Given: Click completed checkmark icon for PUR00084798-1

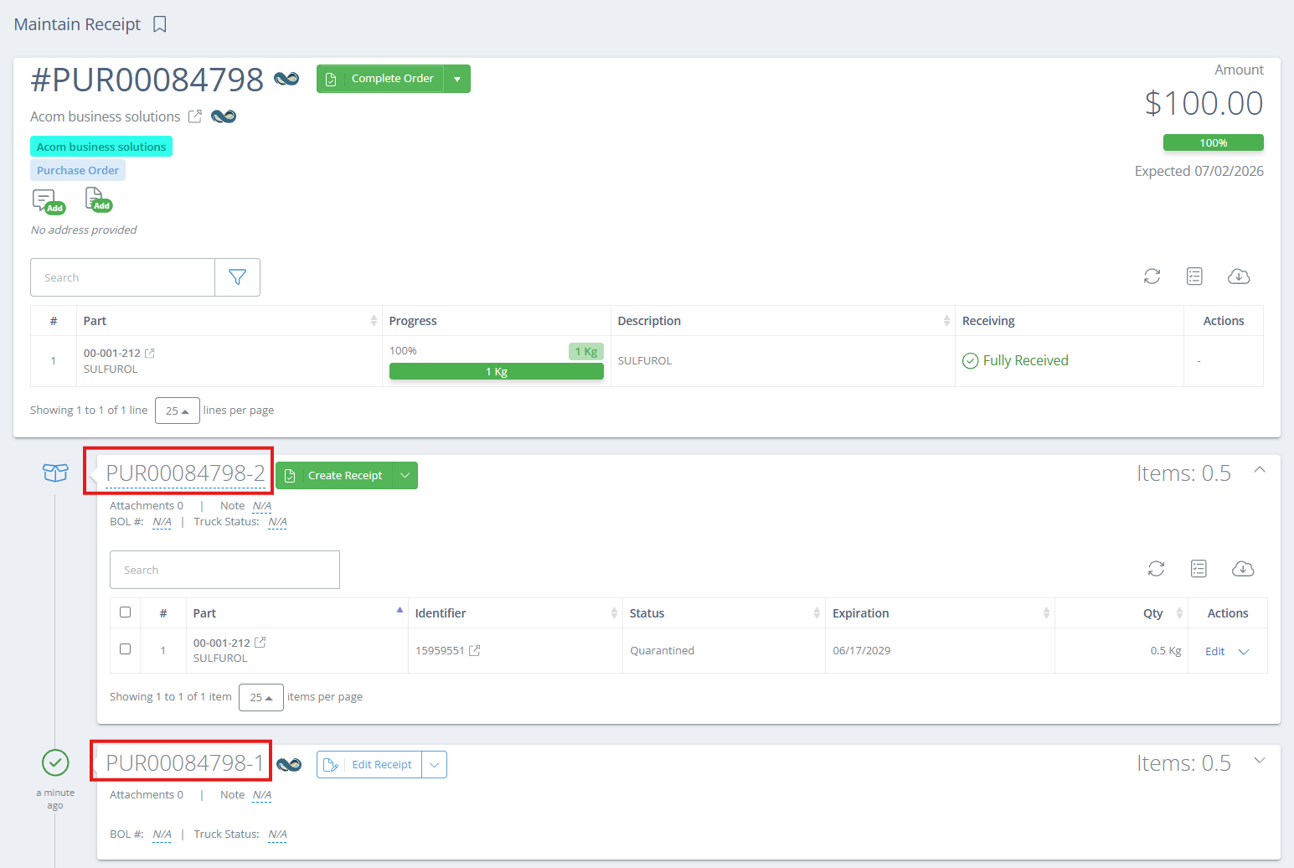Looking at the screenshot, I should pos(55,762).
